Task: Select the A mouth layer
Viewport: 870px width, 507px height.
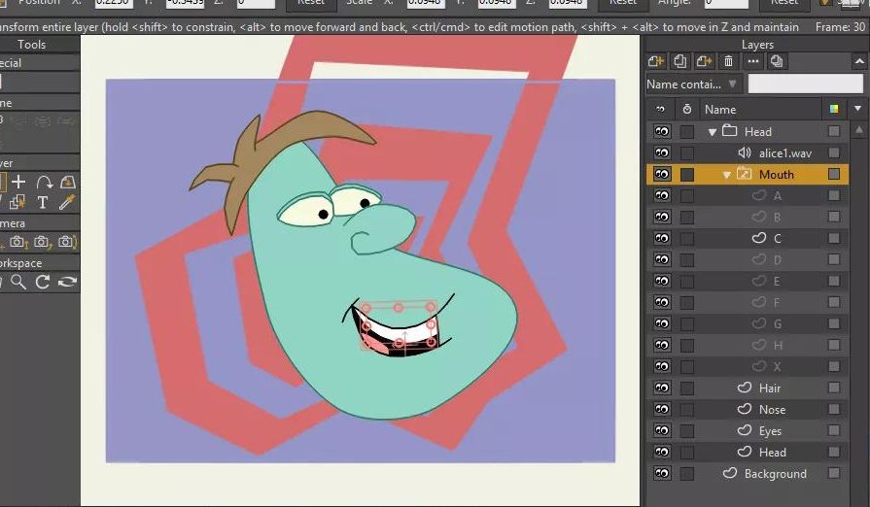Action: 777,195
